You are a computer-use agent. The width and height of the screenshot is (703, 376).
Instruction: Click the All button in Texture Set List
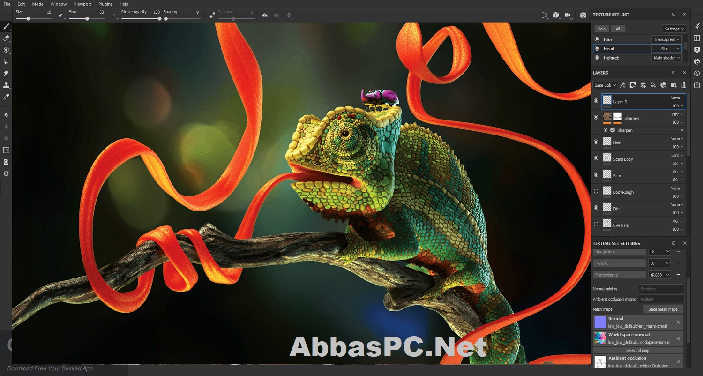point(618,29)
